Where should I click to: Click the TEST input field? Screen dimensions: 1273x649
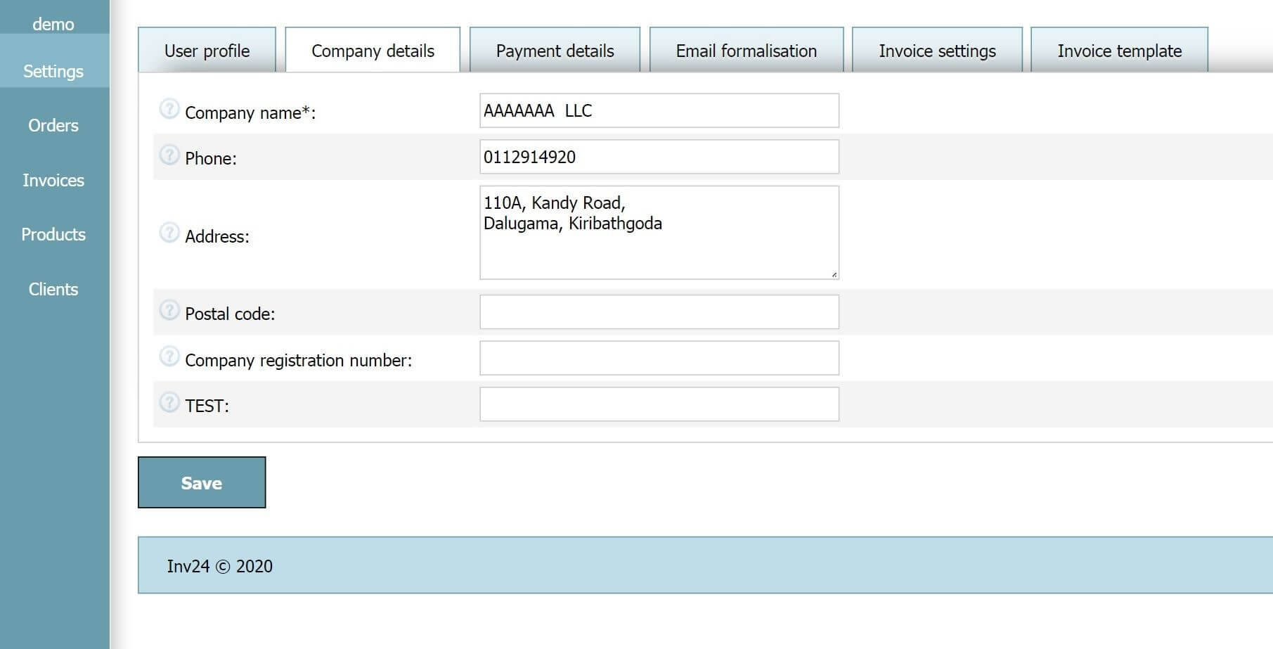coord(659,404)
